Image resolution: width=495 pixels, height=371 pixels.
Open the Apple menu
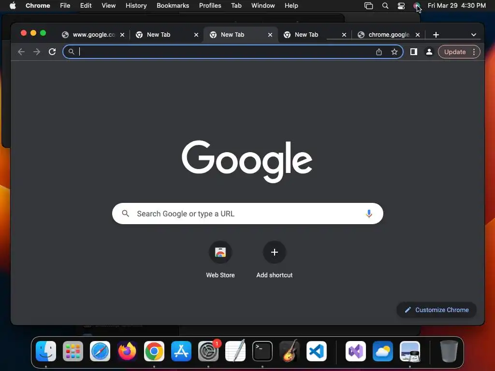click(13, 6)
